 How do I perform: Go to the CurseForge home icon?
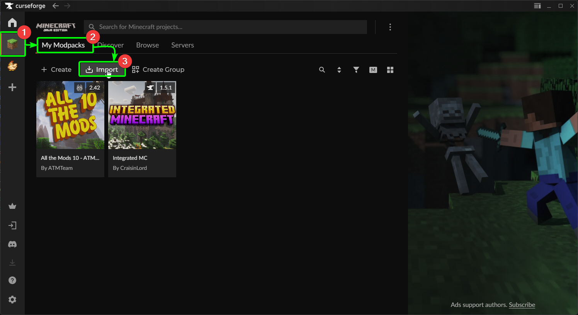[x=12, y=22]
